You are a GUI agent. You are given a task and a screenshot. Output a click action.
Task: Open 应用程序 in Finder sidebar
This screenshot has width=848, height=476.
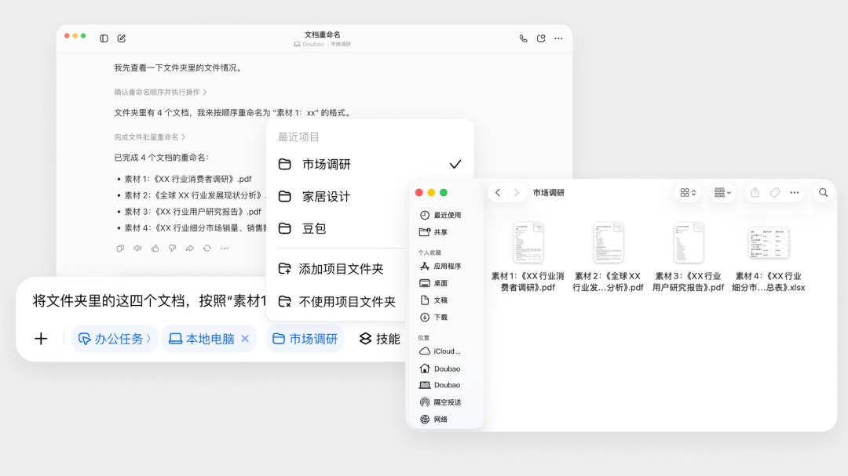click(x=440, y=267)
